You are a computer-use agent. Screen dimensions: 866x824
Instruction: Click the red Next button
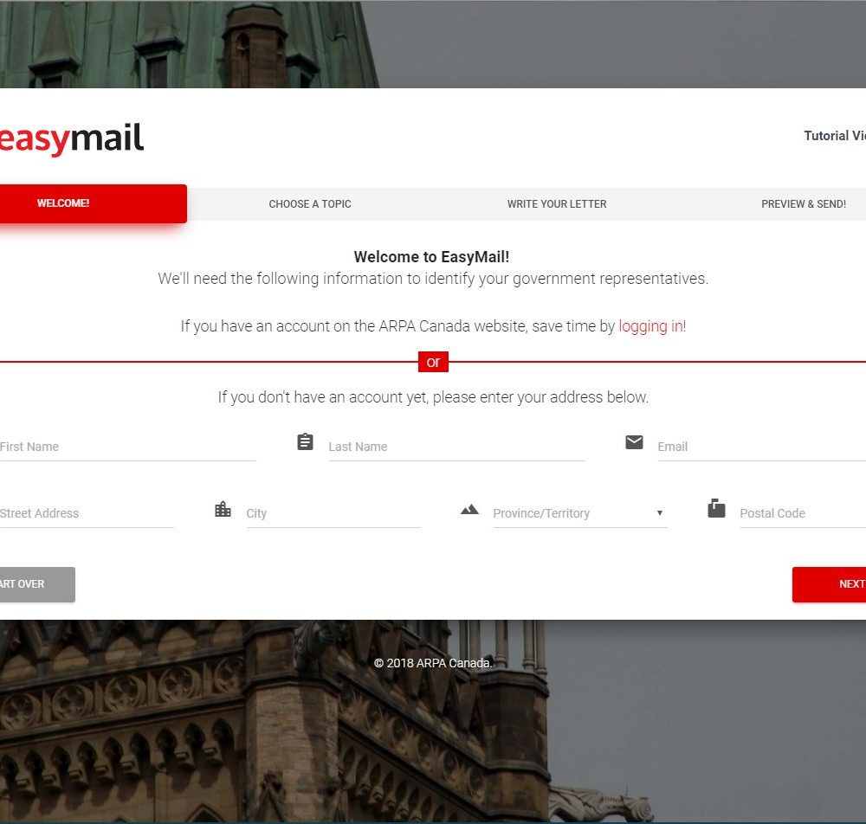(829, 584)
